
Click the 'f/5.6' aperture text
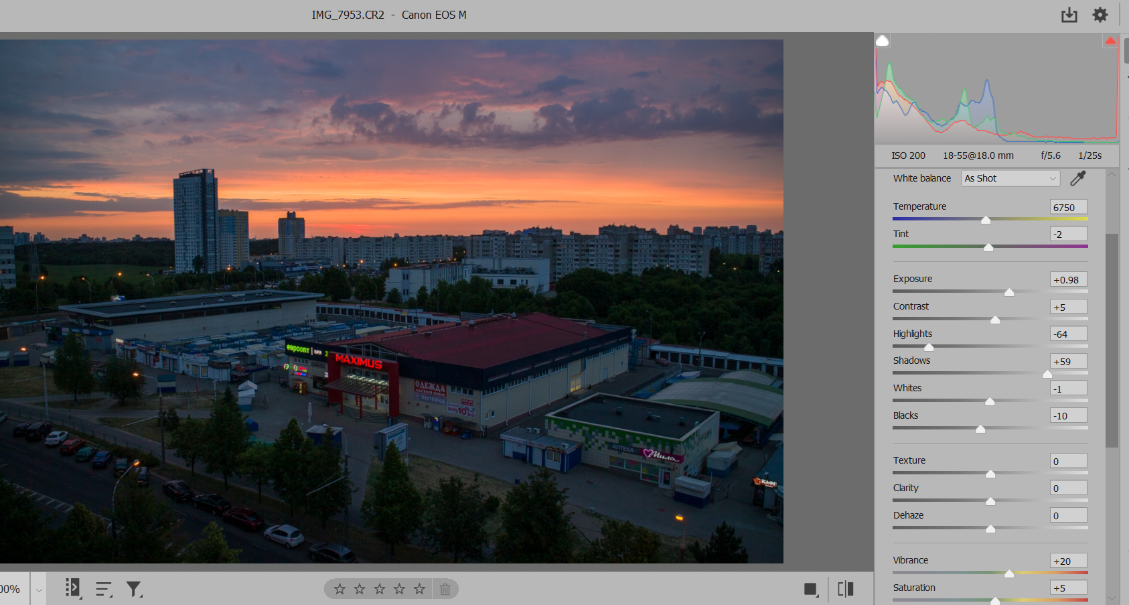coord(1051,155)
